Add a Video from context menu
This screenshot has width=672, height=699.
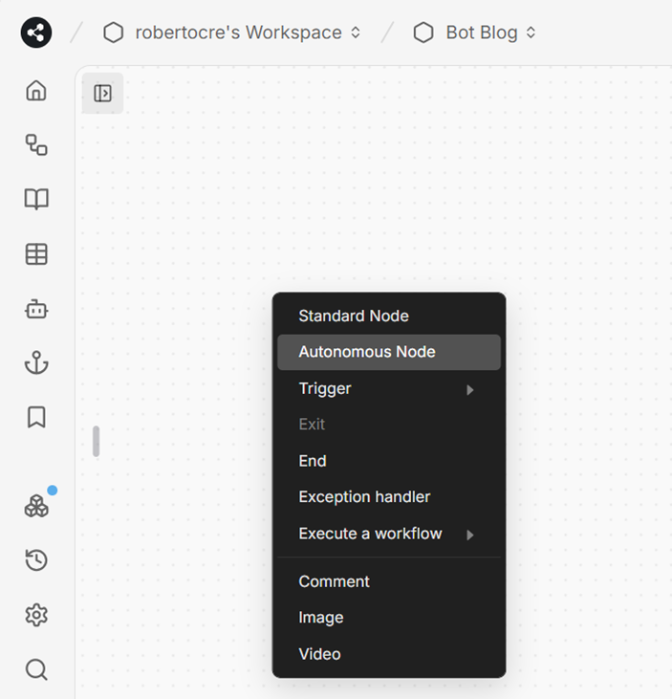pyautogui.click(x=389, y=654)
